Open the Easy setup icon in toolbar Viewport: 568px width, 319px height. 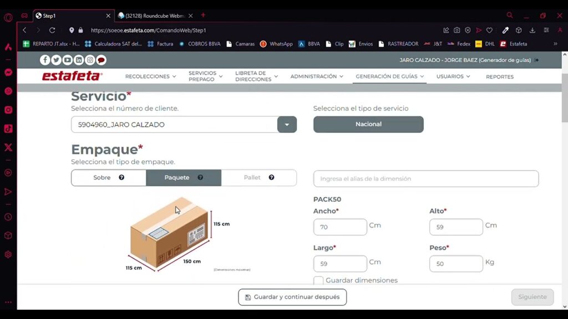click(x=546, y=30)
